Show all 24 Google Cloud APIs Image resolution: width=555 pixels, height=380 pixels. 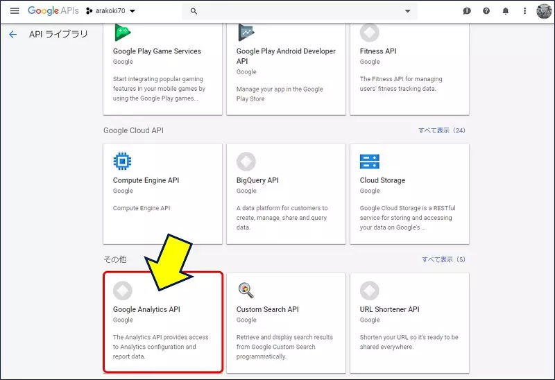(x=441, y=130)
